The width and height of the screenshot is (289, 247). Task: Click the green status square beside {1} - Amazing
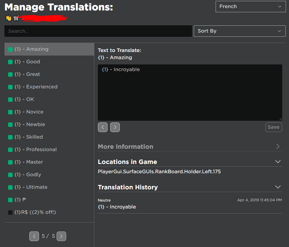point(10,49)
